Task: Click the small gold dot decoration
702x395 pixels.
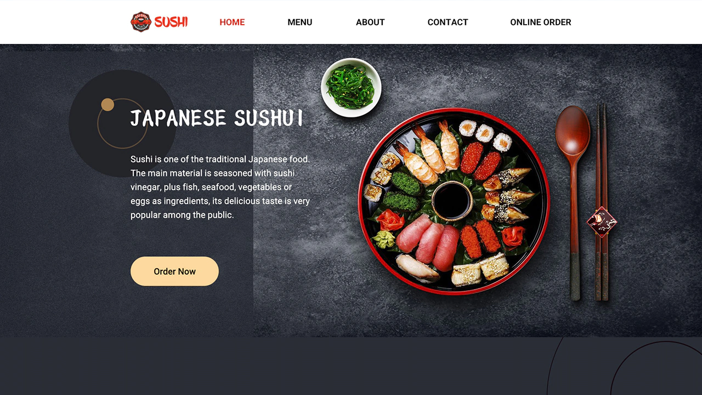Action: coord(107,104)
